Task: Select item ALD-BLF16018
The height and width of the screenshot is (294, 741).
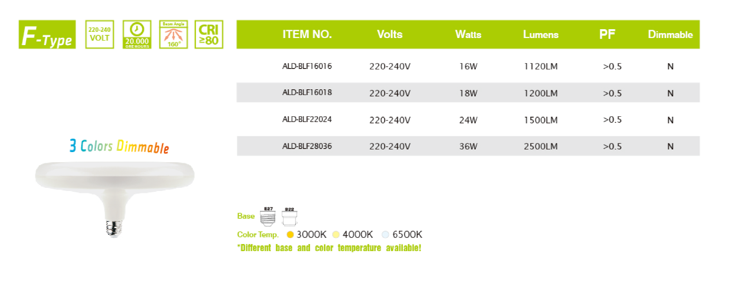Action: click(307, 92)
